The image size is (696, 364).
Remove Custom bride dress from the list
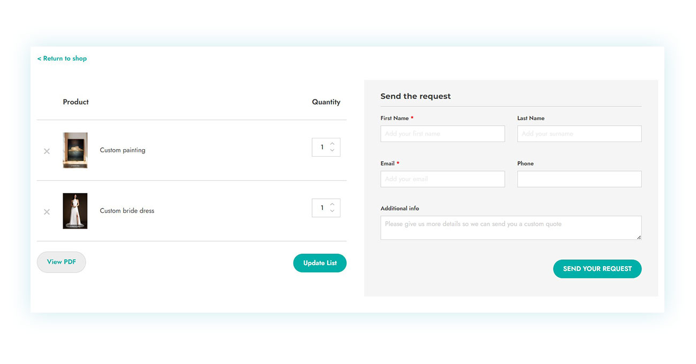pos(47,212)
